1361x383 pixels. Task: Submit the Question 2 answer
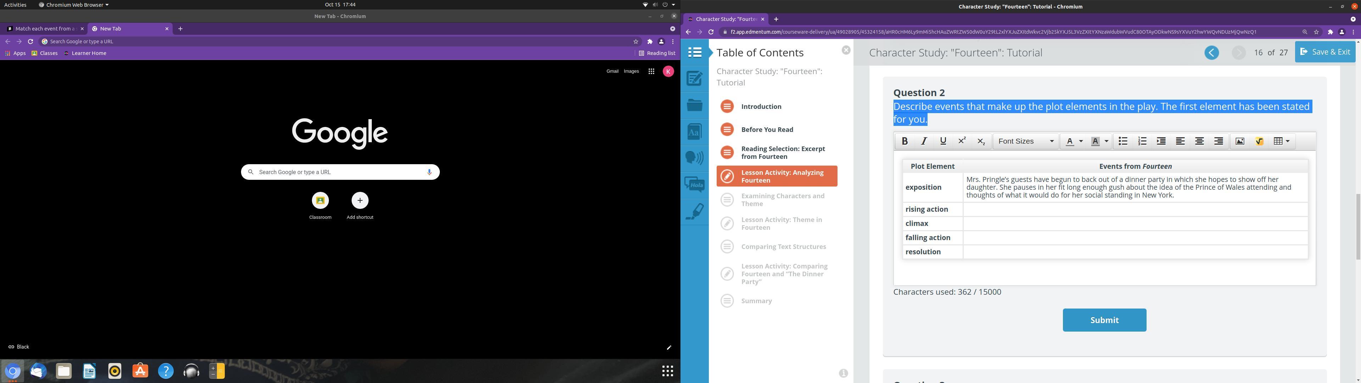(1104, 320)
